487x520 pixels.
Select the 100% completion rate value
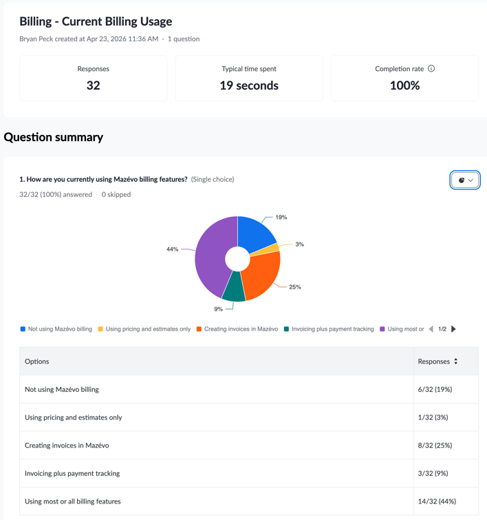click(x=404, y=85)
